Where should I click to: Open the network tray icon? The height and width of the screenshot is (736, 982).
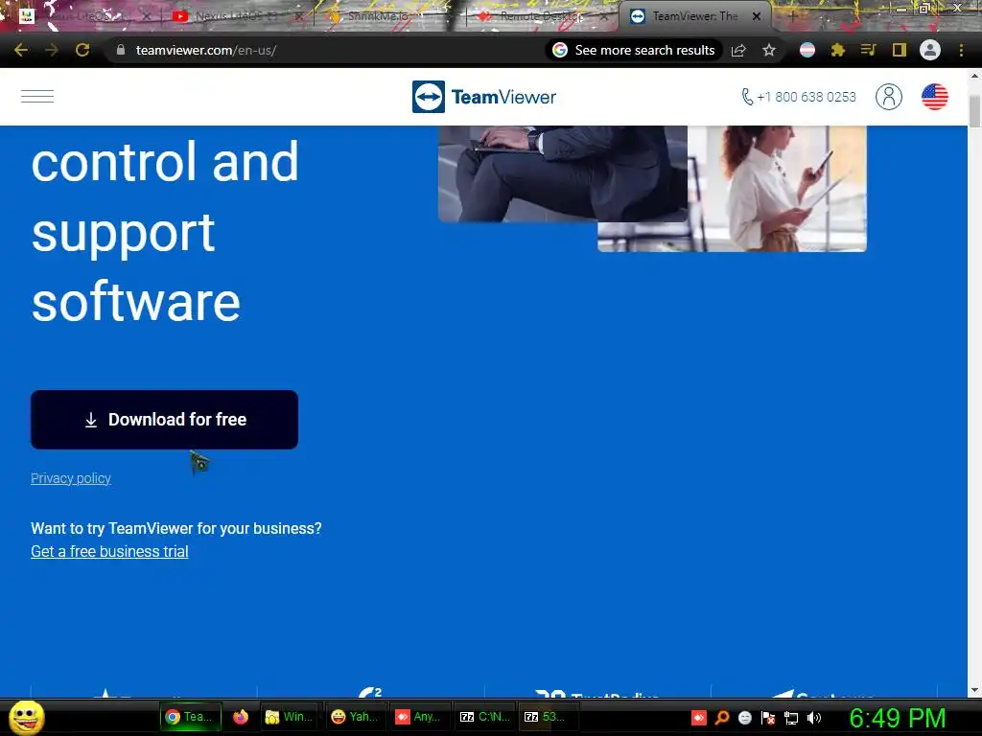791,718
